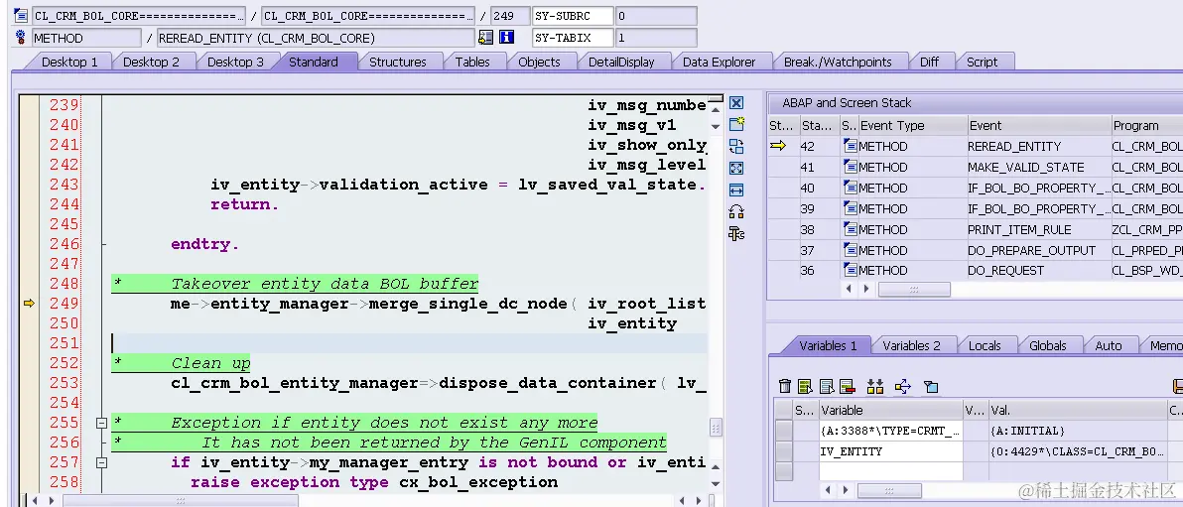Screen dimensions: 1183x507
Task: Close the source code tool
Action: pos(736,102)
